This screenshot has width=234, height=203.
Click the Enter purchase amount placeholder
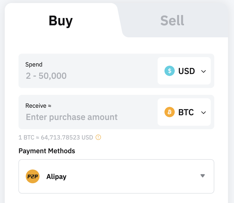coord(72,117)
